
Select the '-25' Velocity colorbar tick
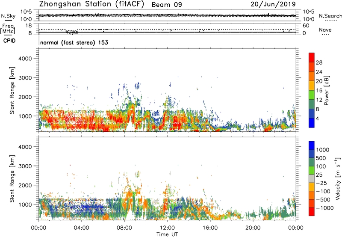tap(321, 183)
